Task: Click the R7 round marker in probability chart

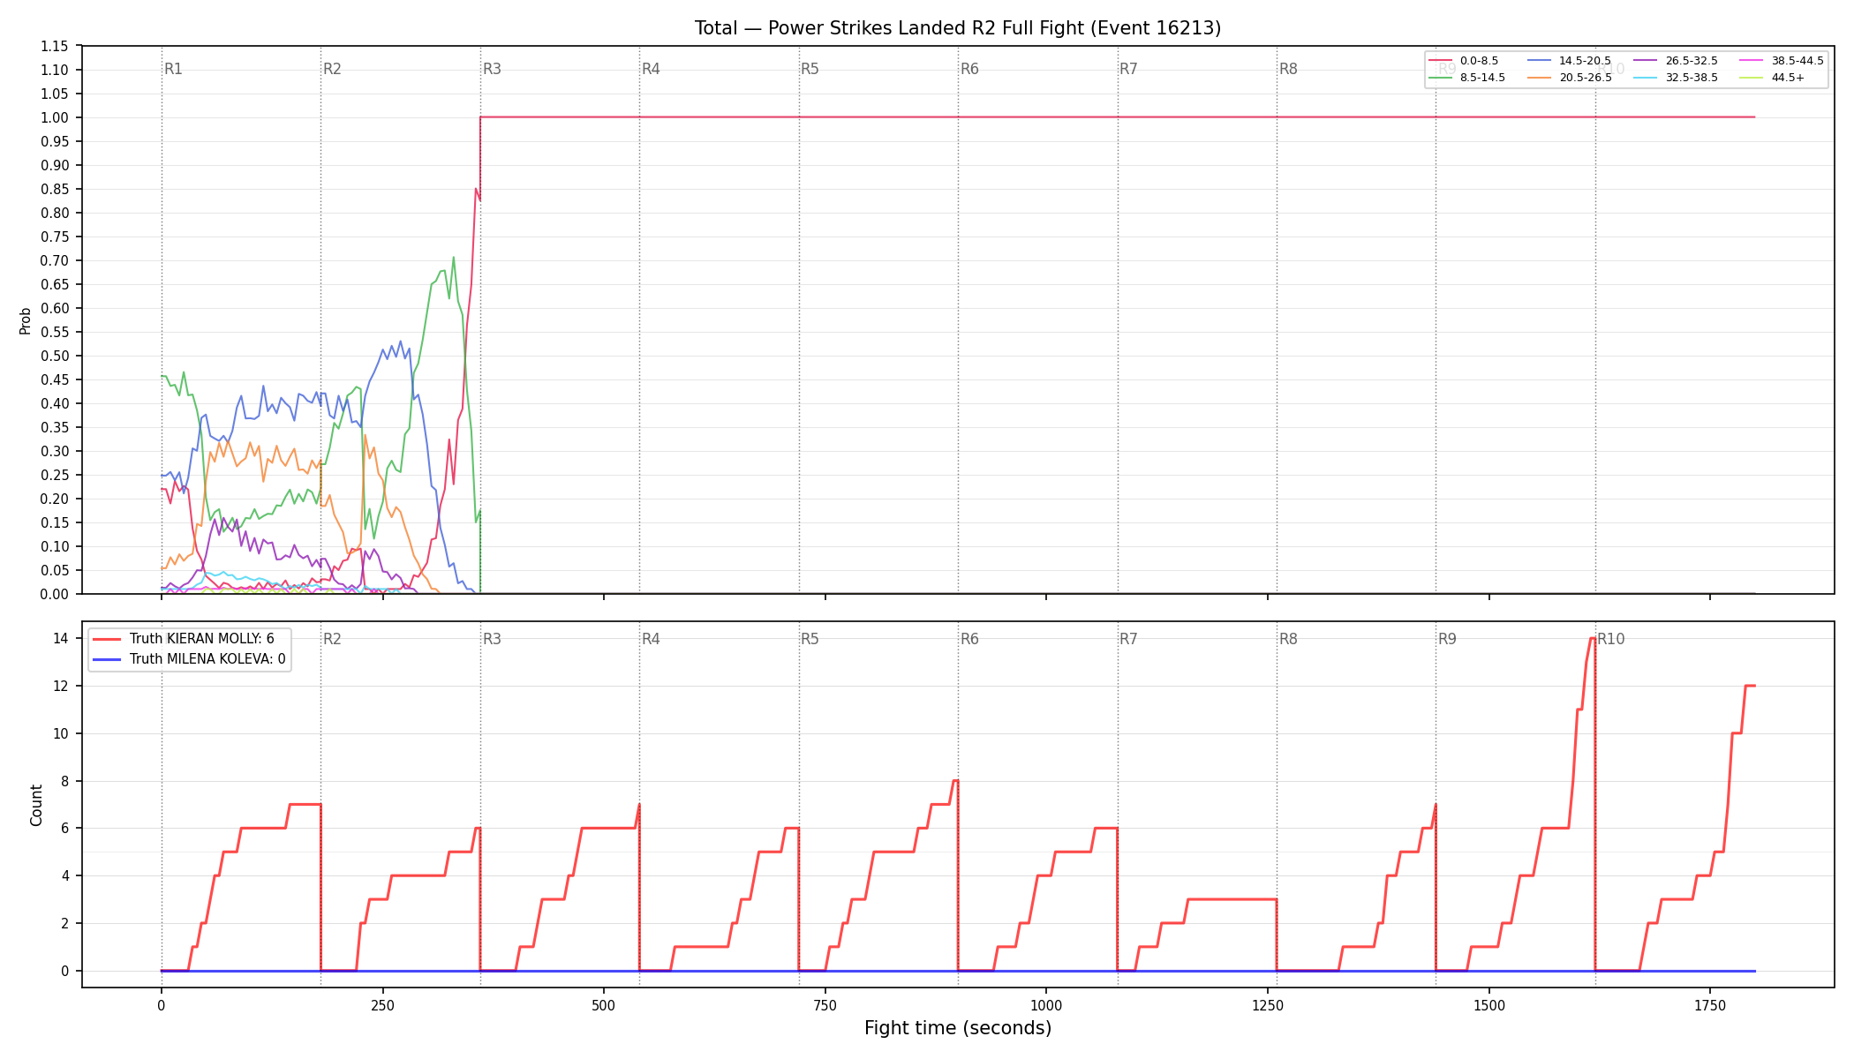Action: (1128, 69)
